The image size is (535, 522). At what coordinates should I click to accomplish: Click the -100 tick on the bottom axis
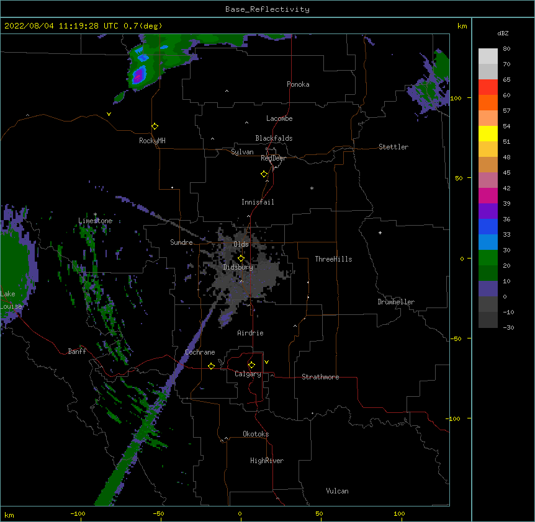click(78, 513)
